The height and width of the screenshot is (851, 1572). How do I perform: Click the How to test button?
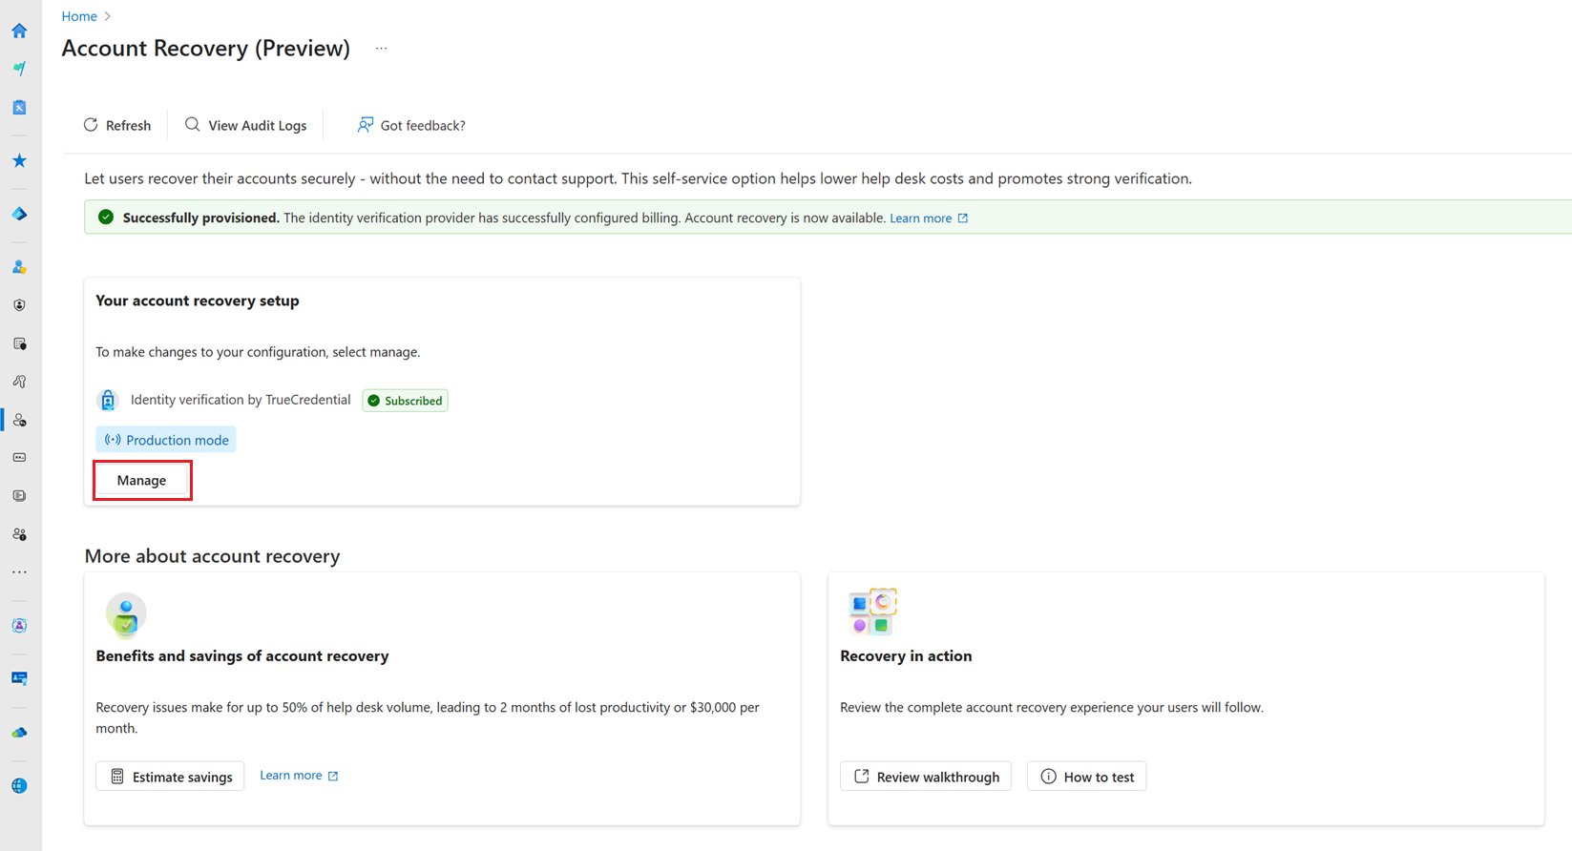tap(1086, 777)
